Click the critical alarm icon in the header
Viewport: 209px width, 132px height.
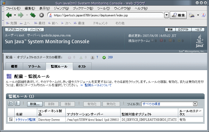click(x=161, y=40)
